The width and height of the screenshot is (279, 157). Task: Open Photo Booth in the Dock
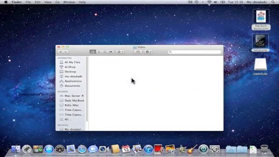coord(159,149)
